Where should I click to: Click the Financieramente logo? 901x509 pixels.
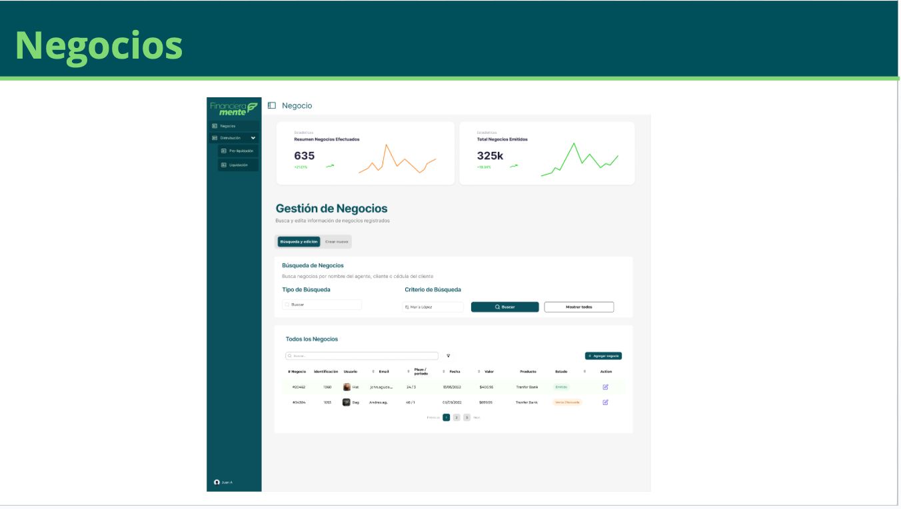pos(233,108)
